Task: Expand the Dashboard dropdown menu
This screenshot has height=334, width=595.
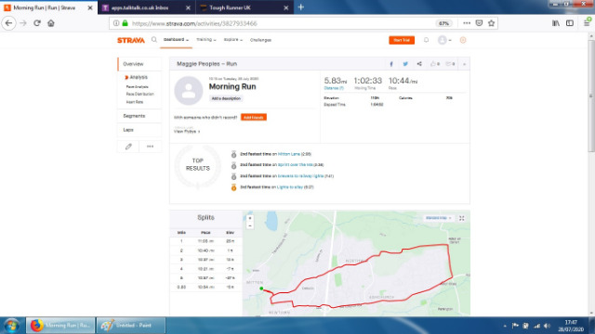Action: point(176,40)
